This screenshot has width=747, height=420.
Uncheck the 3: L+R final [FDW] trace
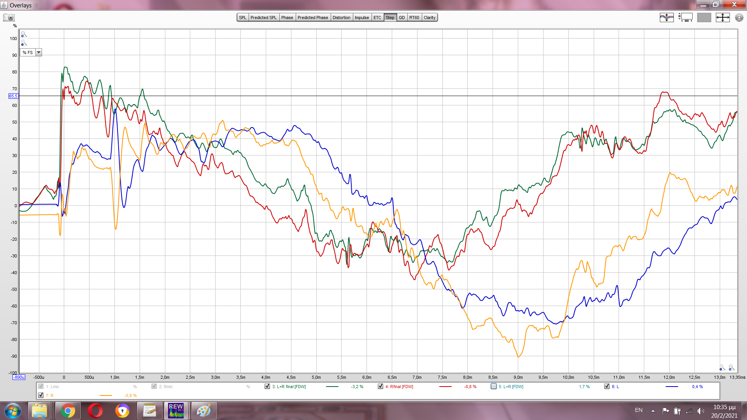point(267,386)
